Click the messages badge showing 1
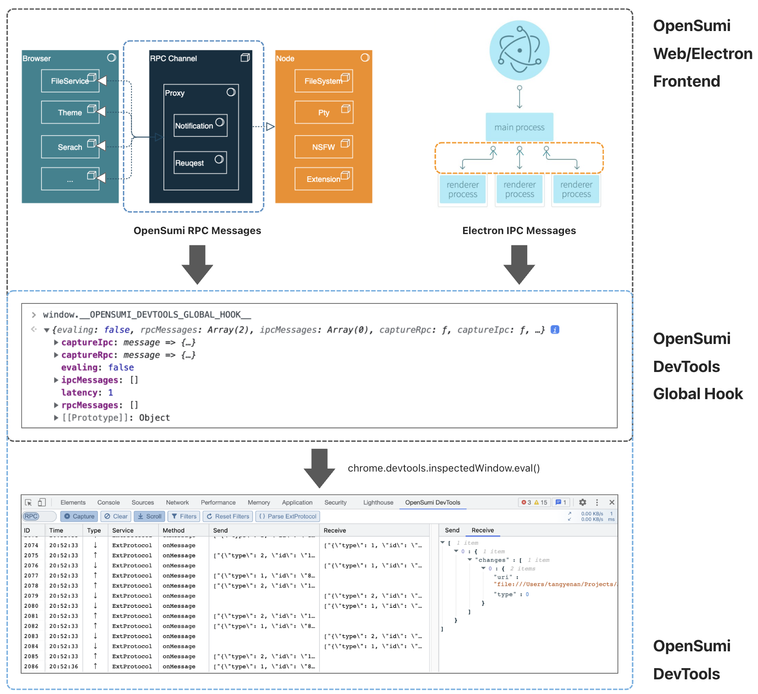Viewport: 758px width, 694px height. point(561,503)
